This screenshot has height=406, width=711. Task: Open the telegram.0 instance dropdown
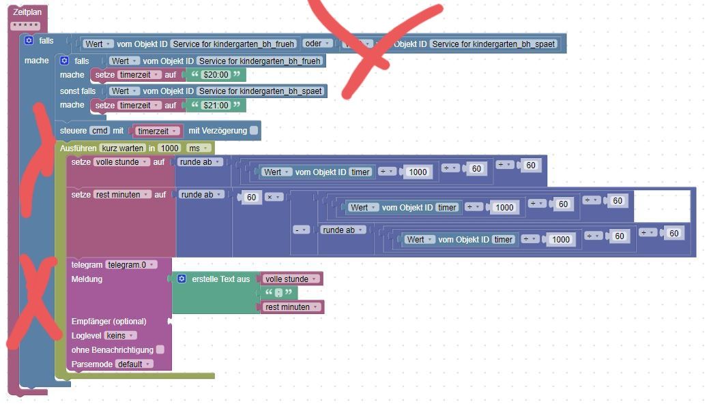131,265
